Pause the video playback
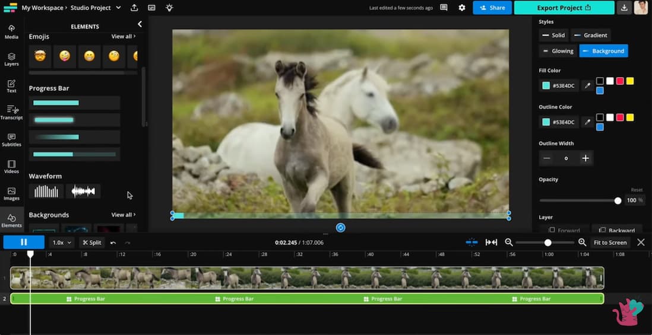Image resolution: width=652 pixels, height=335 pixels. coord(24,242)
